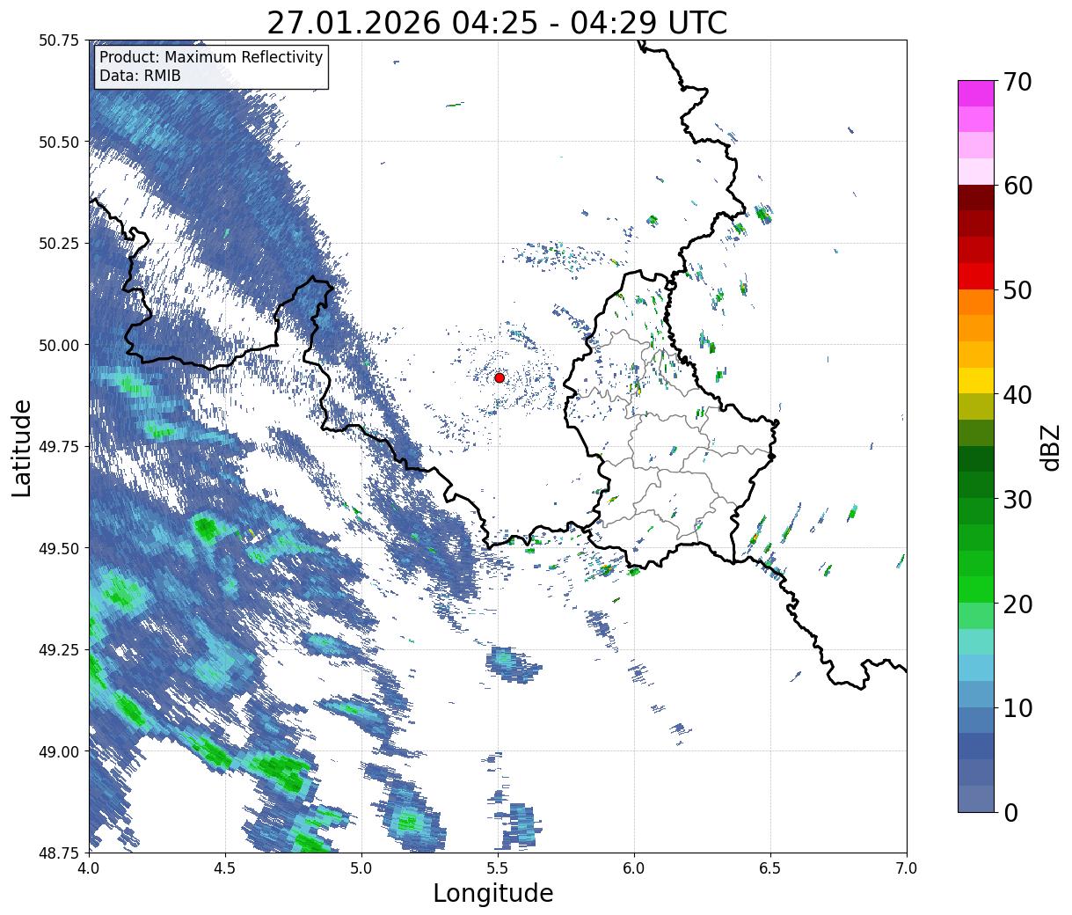
Task: Click latitude tick label 50.50
Action: coord(59,142)
